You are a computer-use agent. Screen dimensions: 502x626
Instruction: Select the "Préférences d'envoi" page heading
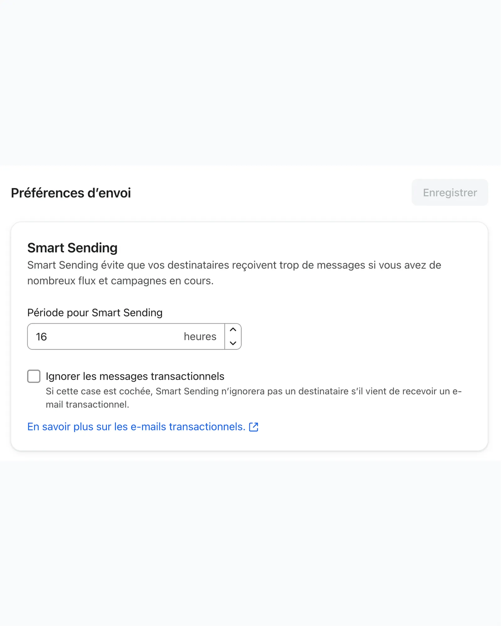[x=70, y=193]
